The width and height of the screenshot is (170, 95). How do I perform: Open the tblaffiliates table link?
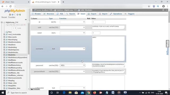click(x=12, y=60)
